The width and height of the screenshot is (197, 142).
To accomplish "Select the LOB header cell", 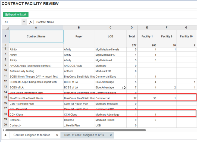I will (x=111, y=36).
